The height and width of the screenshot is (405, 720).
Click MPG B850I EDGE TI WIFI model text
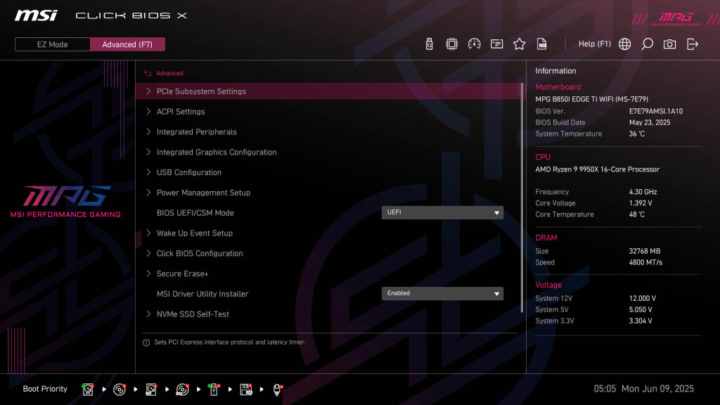(x=591, y=99)
